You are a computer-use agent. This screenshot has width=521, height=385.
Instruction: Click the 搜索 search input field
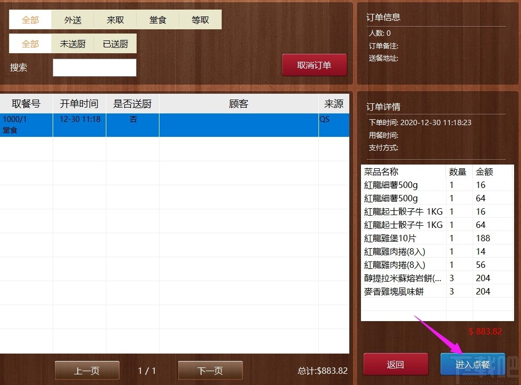(x=94, y=68)
